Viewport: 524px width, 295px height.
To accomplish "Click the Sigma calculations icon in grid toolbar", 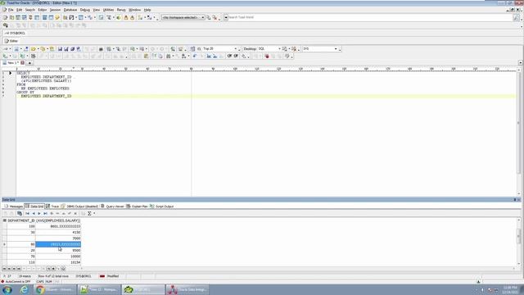I will 89,213.
